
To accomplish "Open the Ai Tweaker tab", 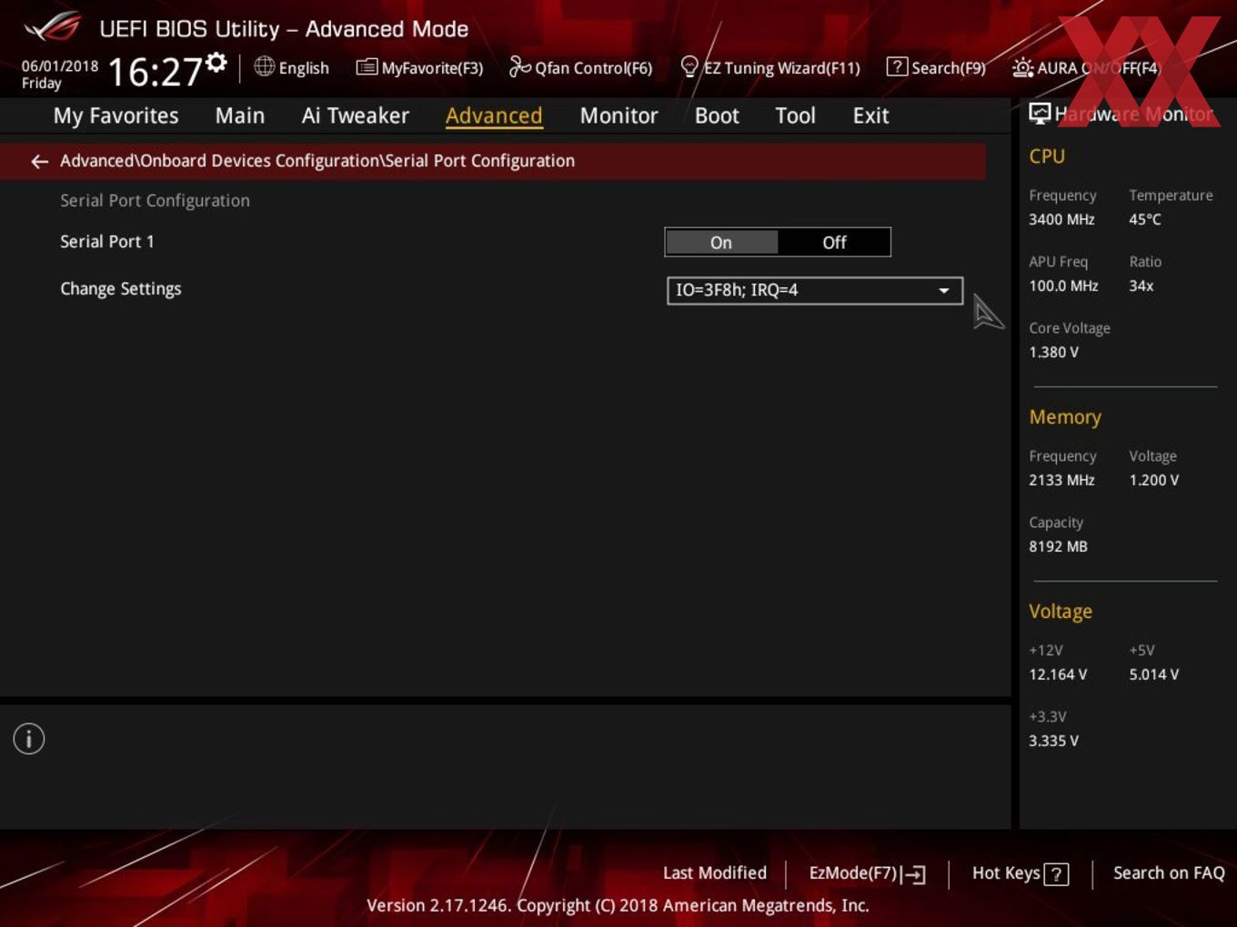I will tap(356, 115).
